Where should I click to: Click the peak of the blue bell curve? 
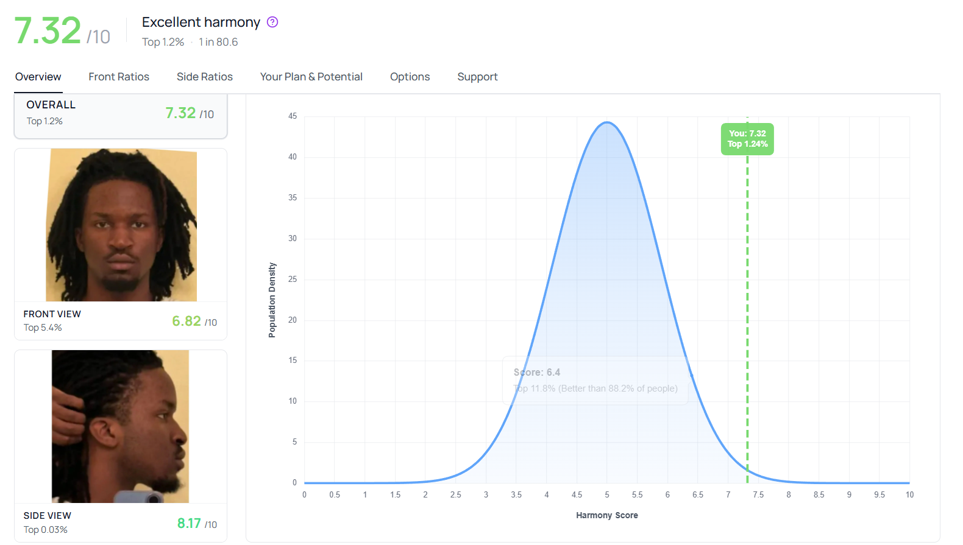click(x=607, y=123)
